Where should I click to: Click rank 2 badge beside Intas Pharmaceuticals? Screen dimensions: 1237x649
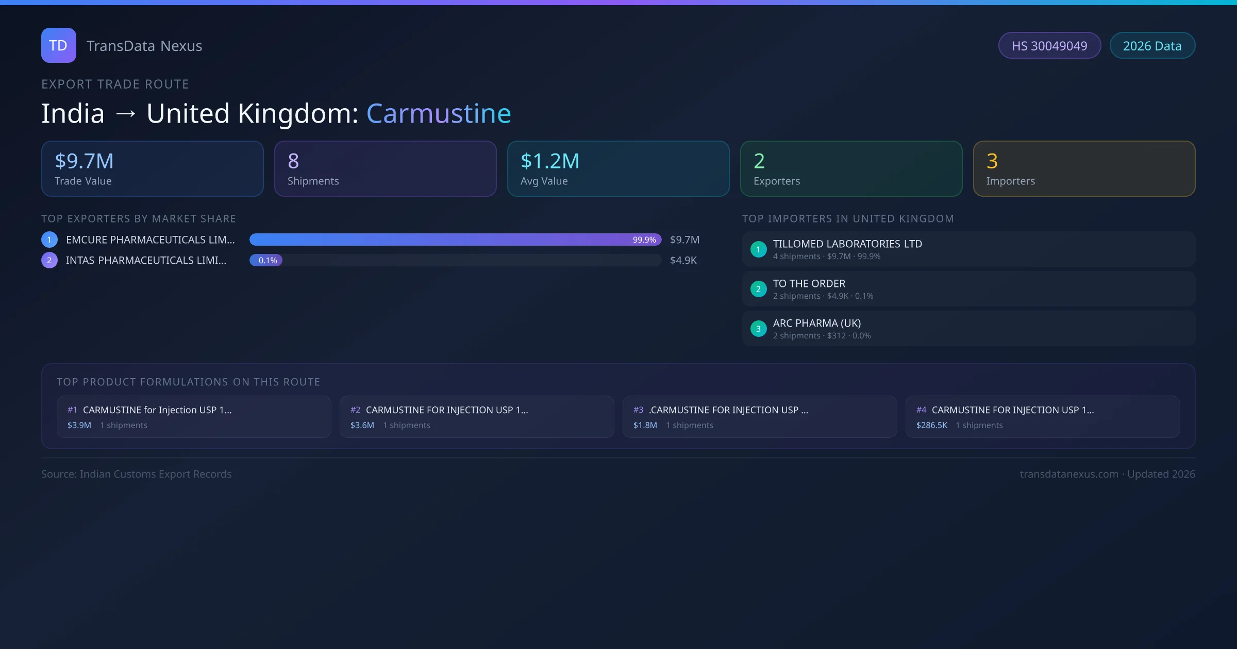[49, 260]
